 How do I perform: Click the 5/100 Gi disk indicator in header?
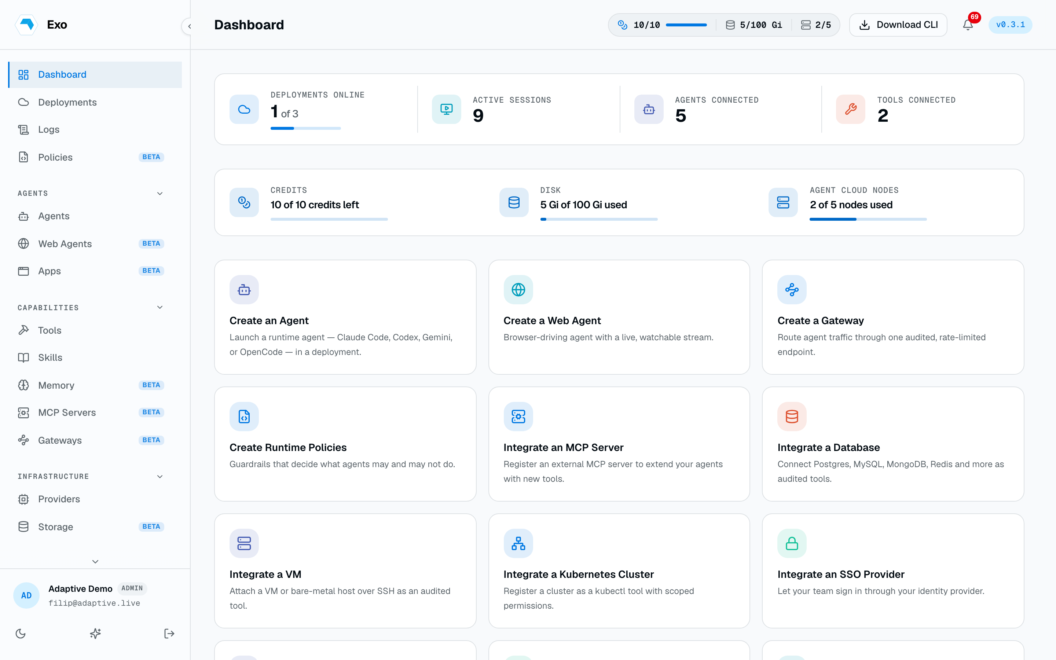[754, 25]
